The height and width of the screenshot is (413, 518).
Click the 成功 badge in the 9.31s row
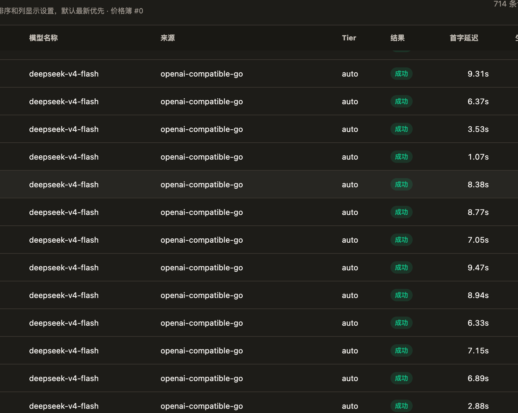pyautogui.click(x=402, y=74)
